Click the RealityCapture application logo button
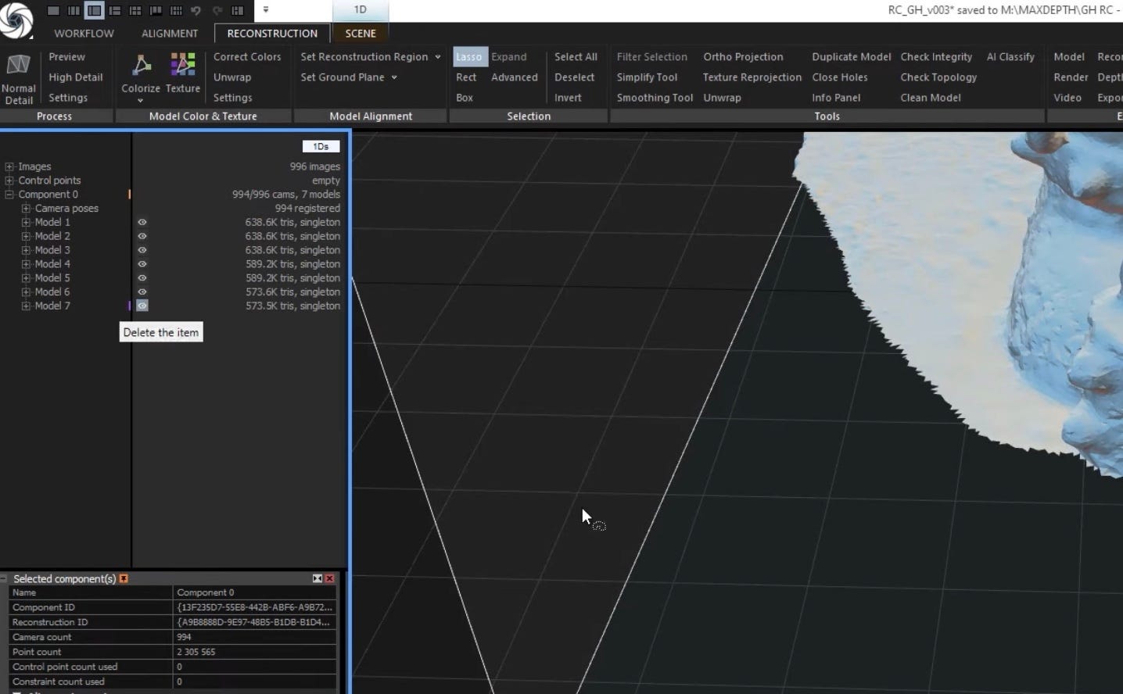 [x=16, y=19]
